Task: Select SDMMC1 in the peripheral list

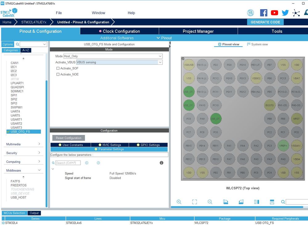Action: 17,91
